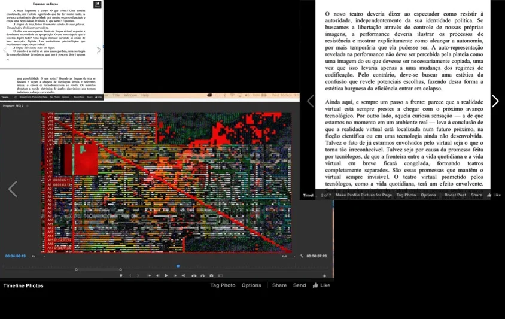
Task: Click truncated Timel... album link in right viewer
Action: point(308,195)
